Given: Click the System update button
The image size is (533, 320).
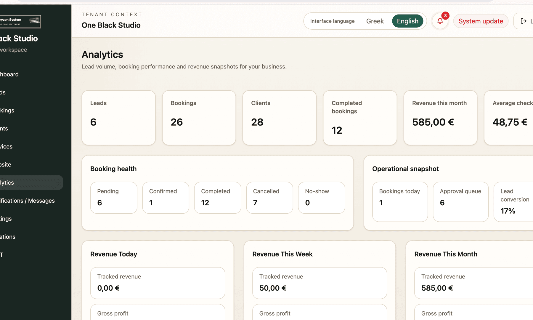Looking at the screenshot, I should [x=481, y=21].
